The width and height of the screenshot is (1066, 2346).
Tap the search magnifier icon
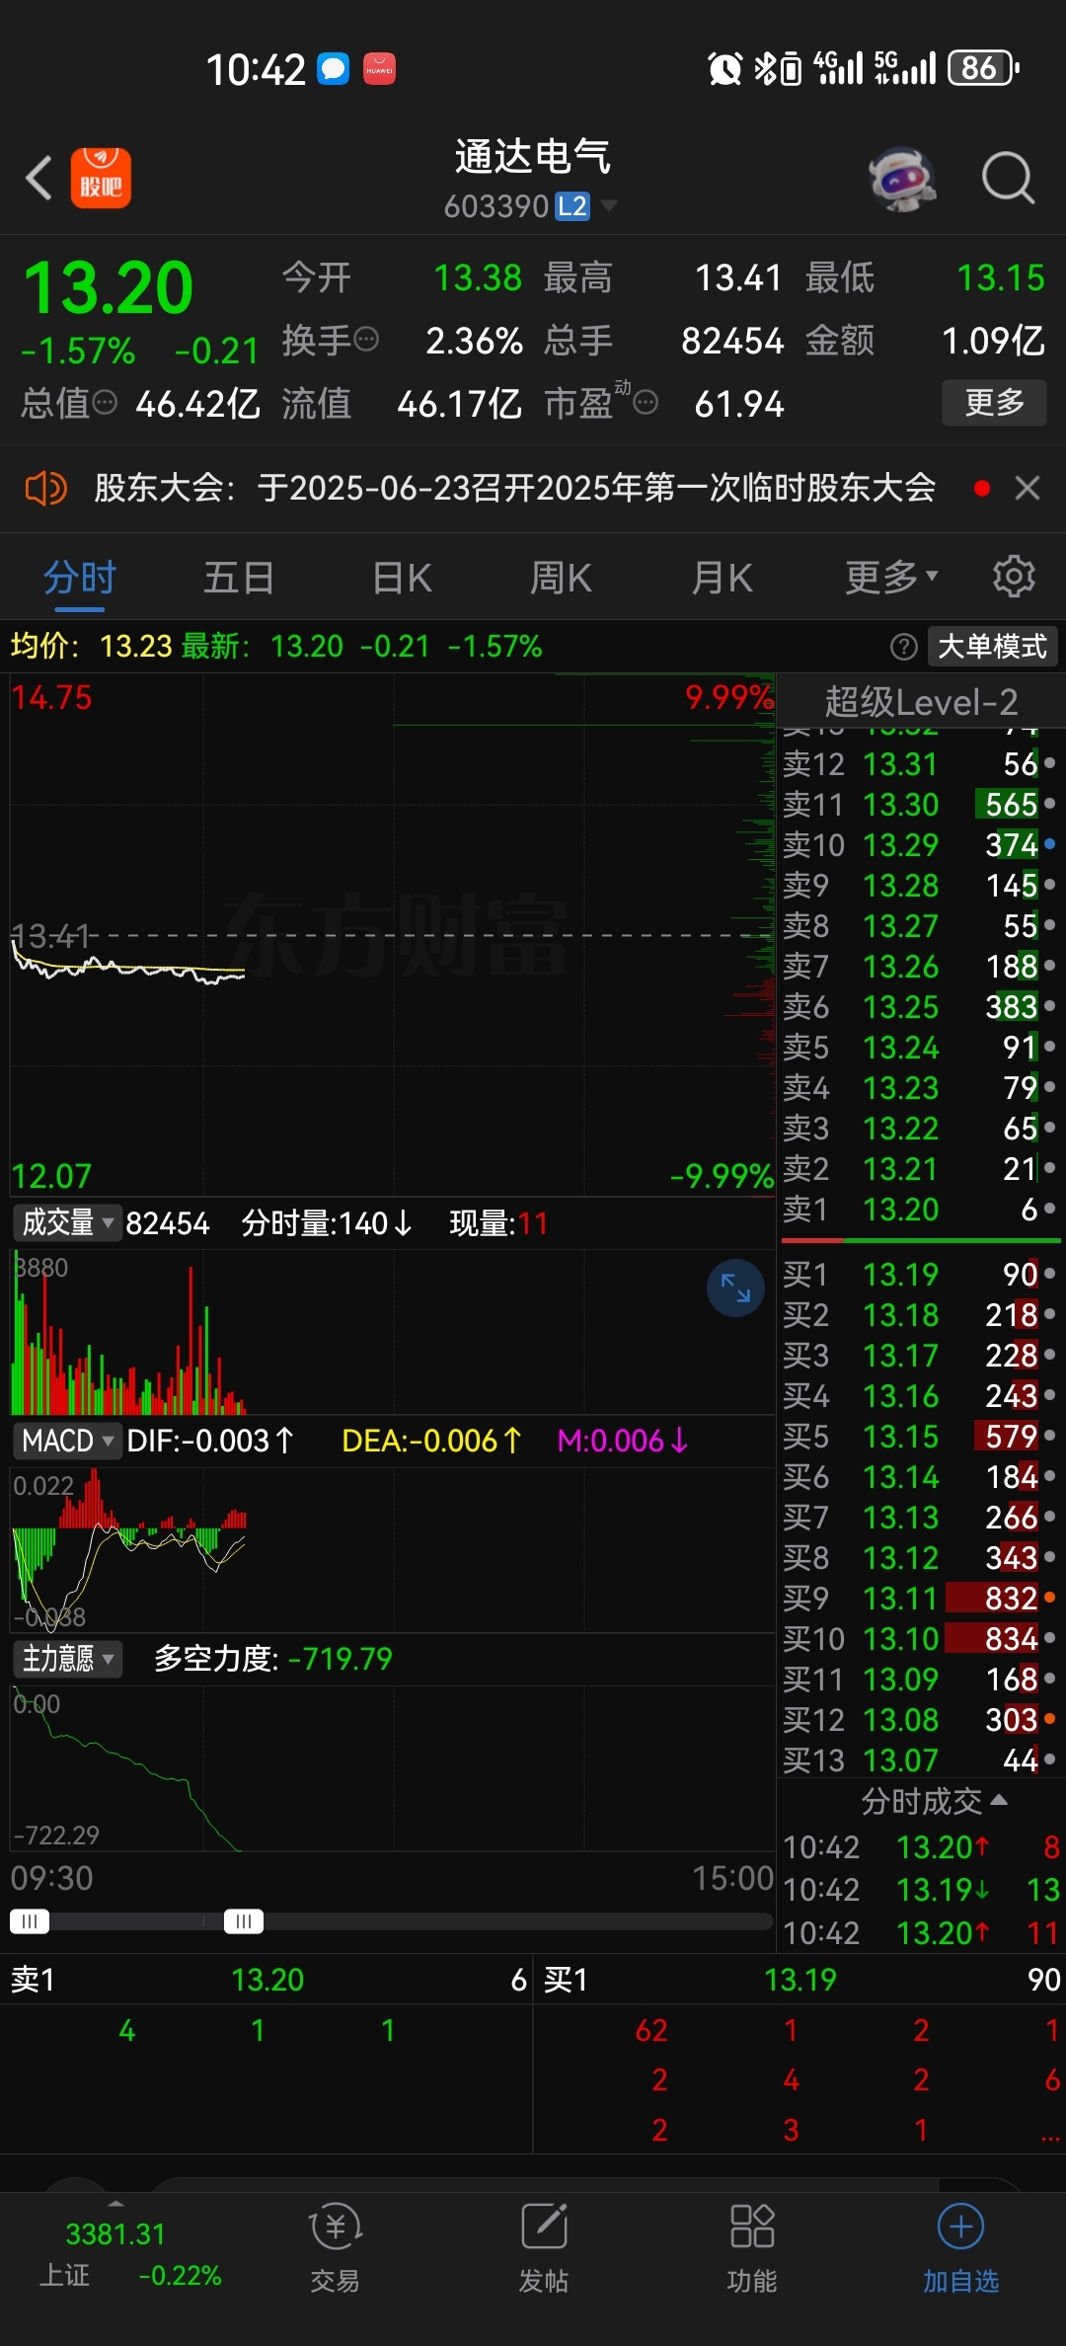pyautogui.click(x=1008, y=179)
